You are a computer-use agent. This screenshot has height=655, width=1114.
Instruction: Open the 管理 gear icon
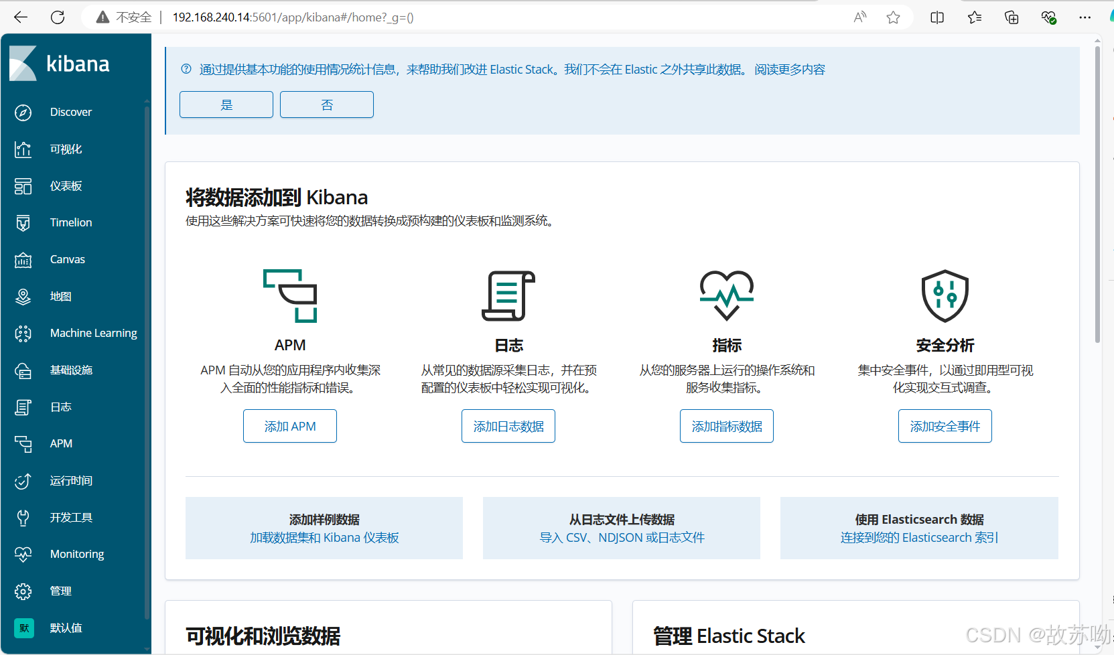[x=23, y=591]
